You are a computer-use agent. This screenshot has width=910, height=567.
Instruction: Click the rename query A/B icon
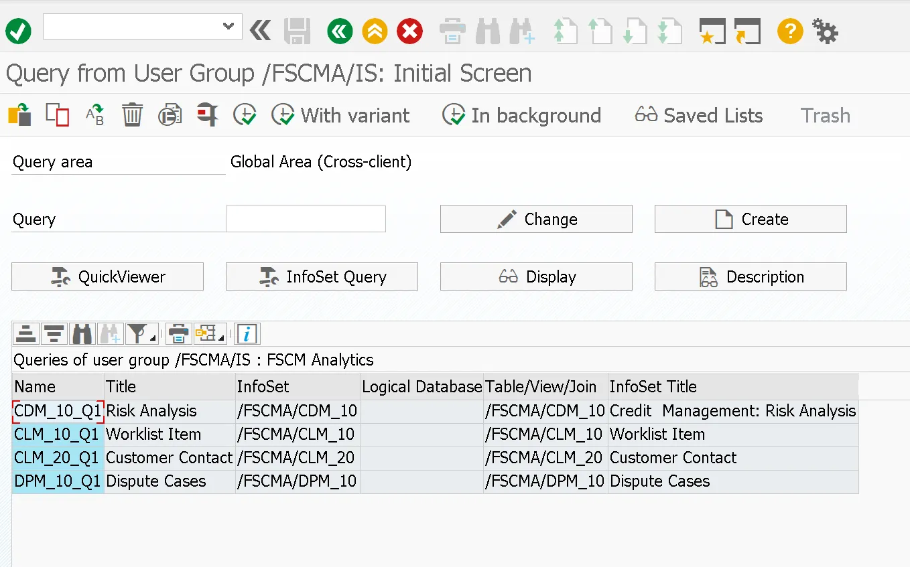(95, 115)
